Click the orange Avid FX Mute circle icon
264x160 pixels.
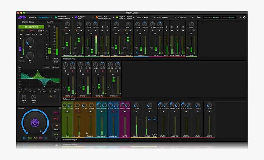pyautogui.click(x=97, y=18)
